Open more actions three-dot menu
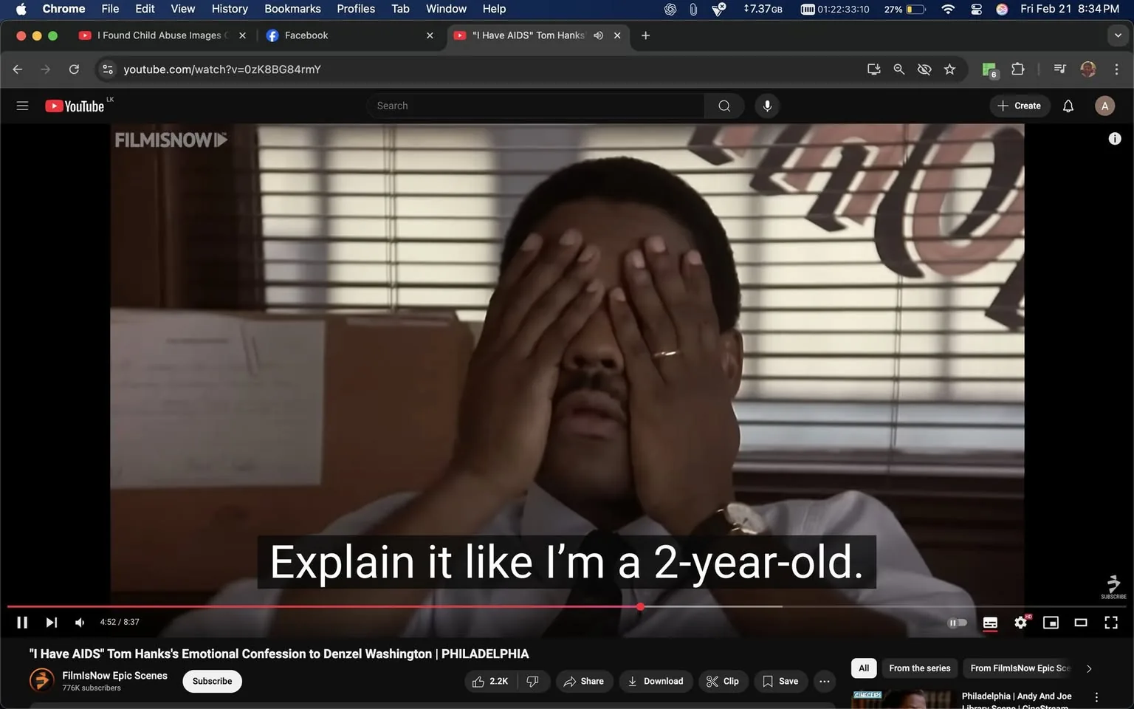This screenshot has height=709, width=1134. pos(824,681)
